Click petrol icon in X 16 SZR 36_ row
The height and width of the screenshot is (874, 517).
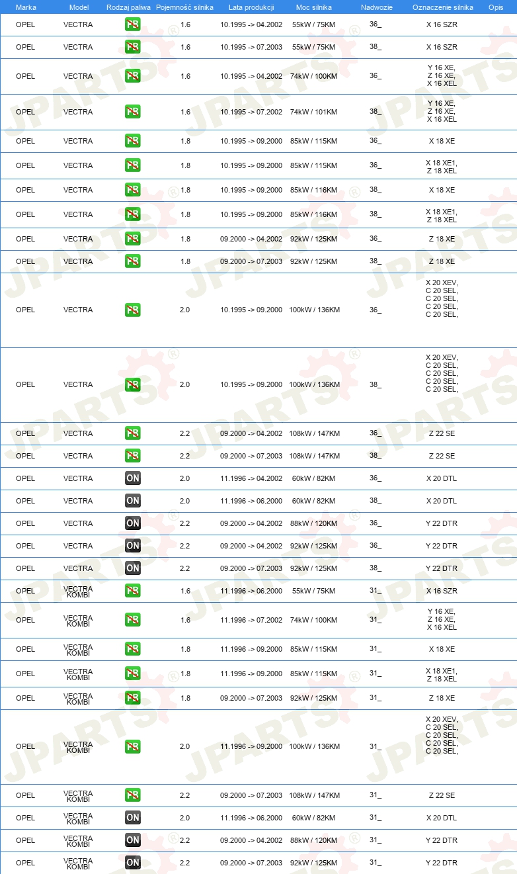(133, 24)
